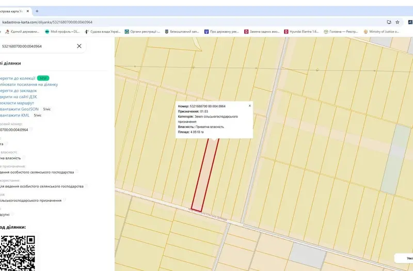The height and width of the screenshot is (271, 413).
Task: Copy icon beside the sidebar cadastral number
Action: pyautogui.click(x=31, y=130)
